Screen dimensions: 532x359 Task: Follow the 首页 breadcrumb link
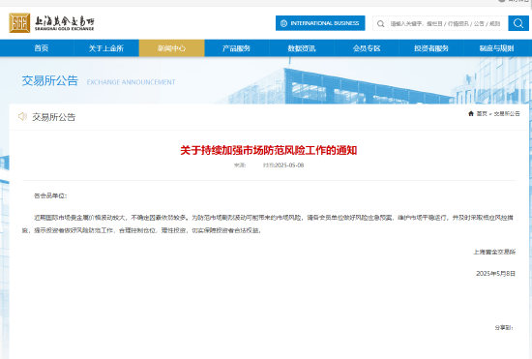click(482, 113)
